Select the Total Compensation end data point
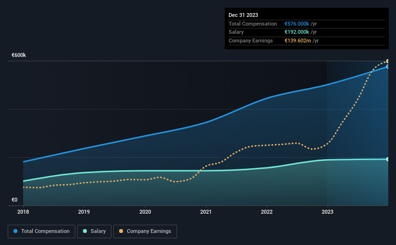 click(x=388, y=67)
